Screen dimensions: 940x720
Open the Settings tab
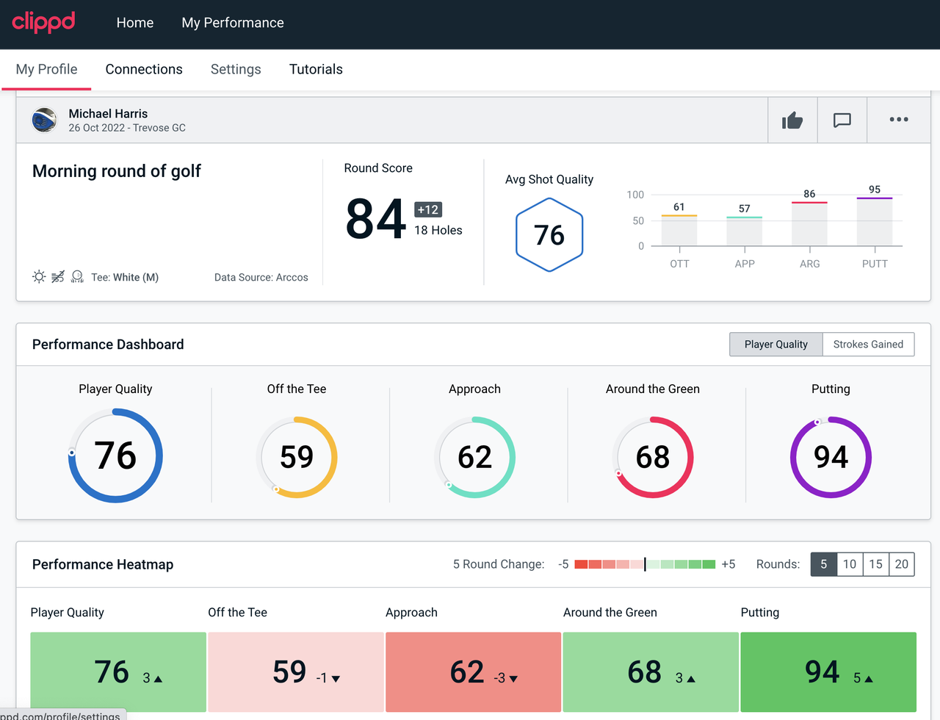236,69
